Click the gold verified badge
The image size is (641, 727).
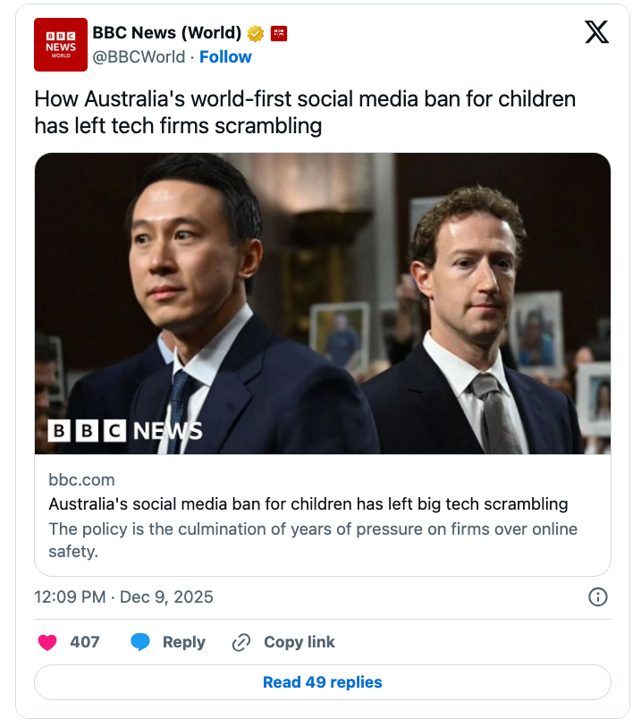[257, 34]
